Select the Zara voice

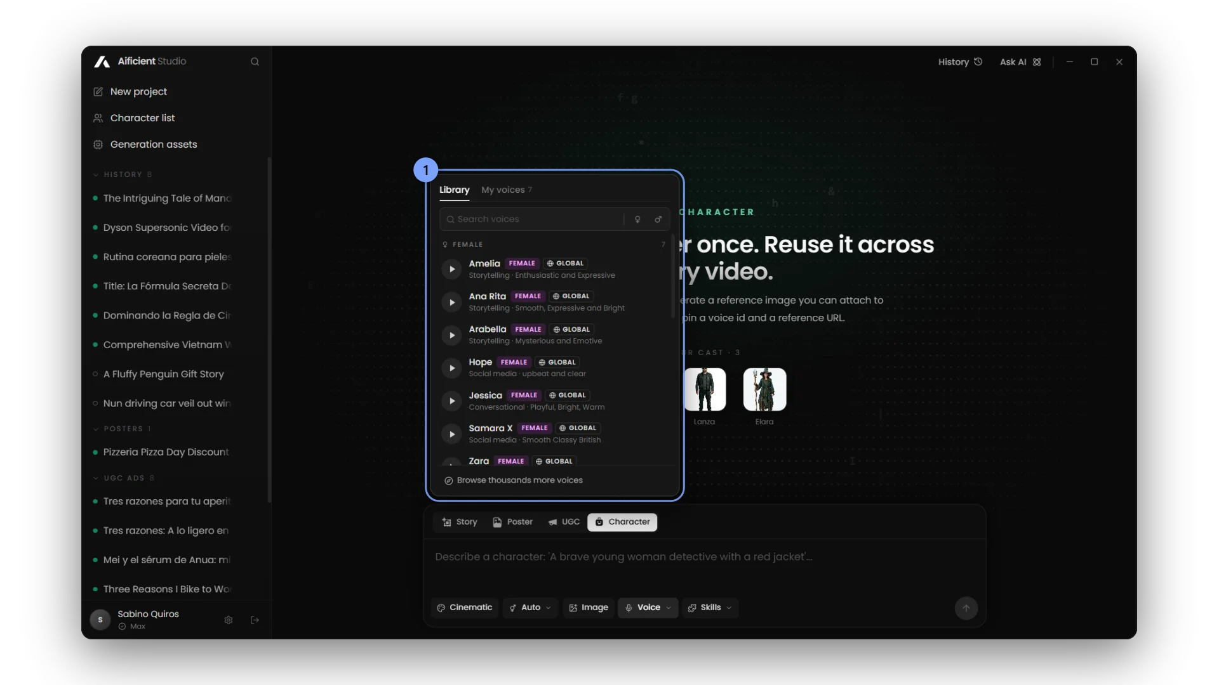pos(554,460)
